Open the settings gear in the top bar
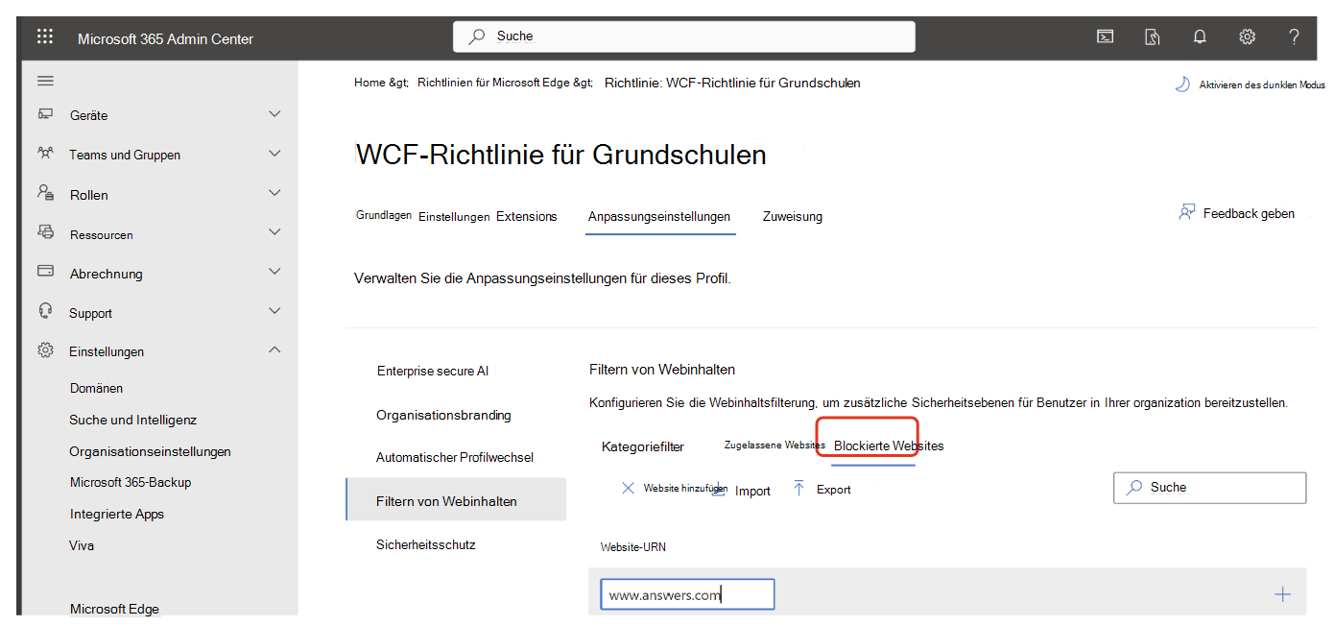The height and width of the screenshot is (626, 1334). click(x=1246, y=36)
